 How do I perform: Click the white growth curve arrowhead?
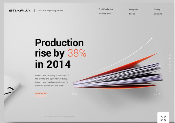(x=151, y=38)
